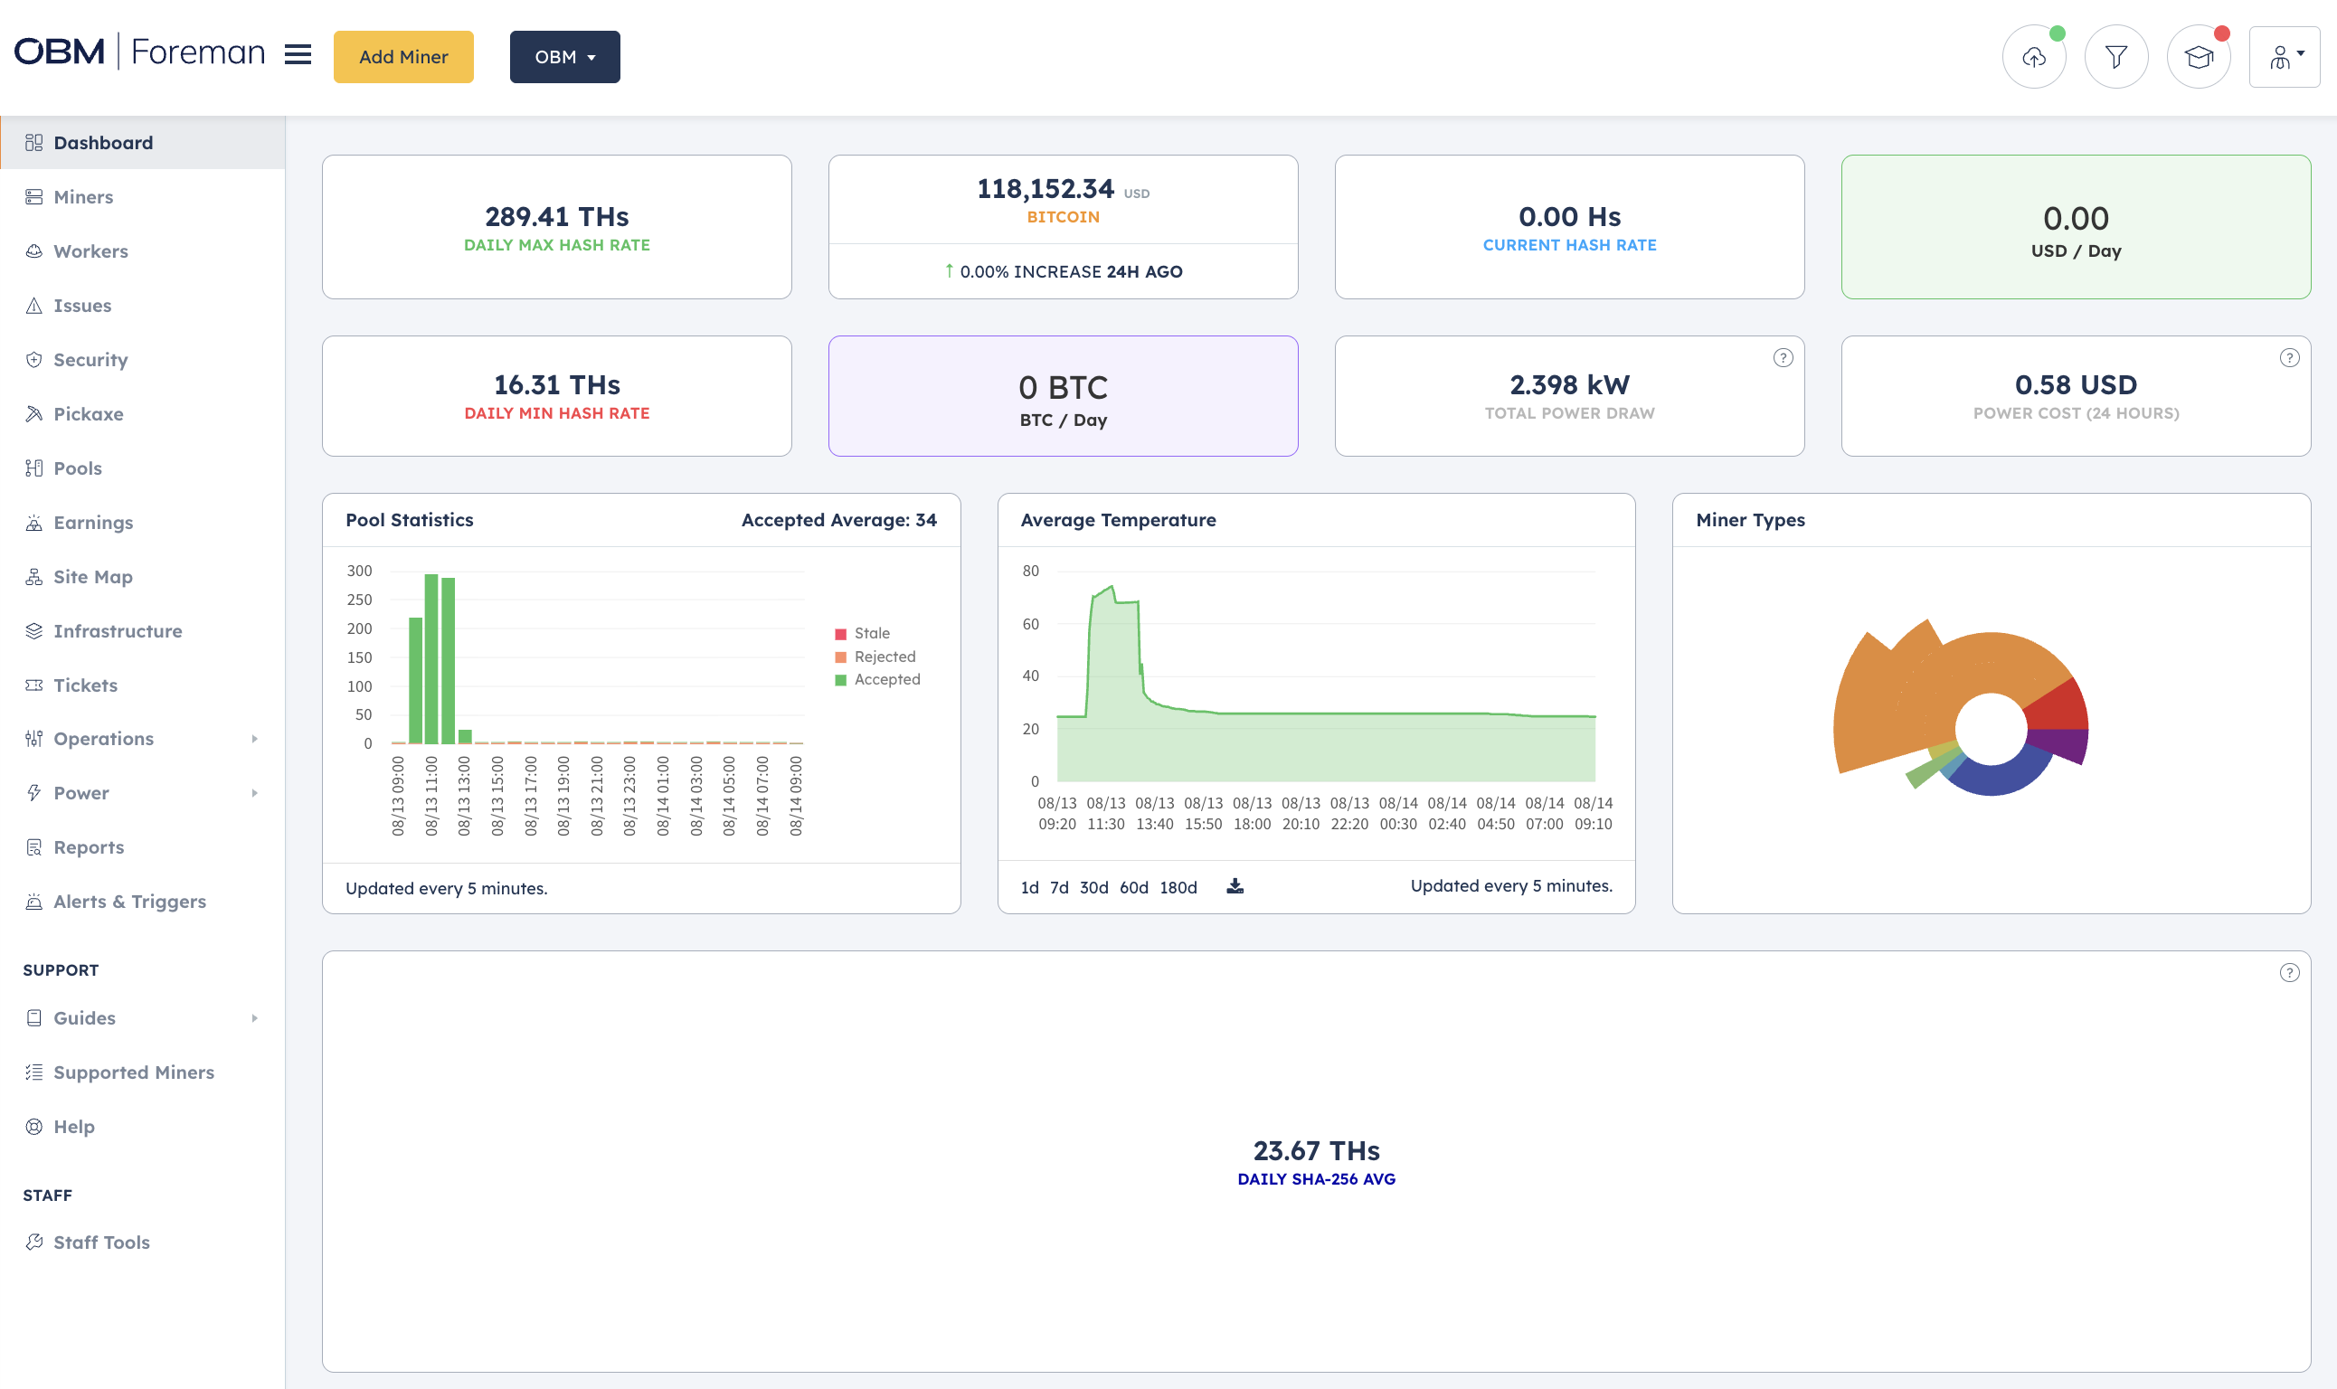This screenshot has width=2337, height=1389.
Task: Click the Workers sidebar icon
Action: coord(33,250)
